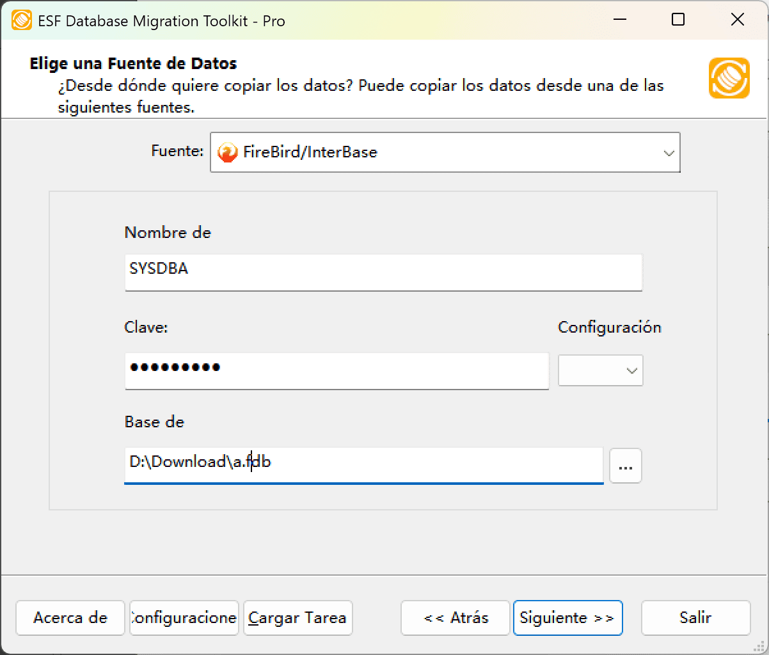The image size is (769, 655).
Task: Open the Acerca de dialog
Action: tap(70, 618)
